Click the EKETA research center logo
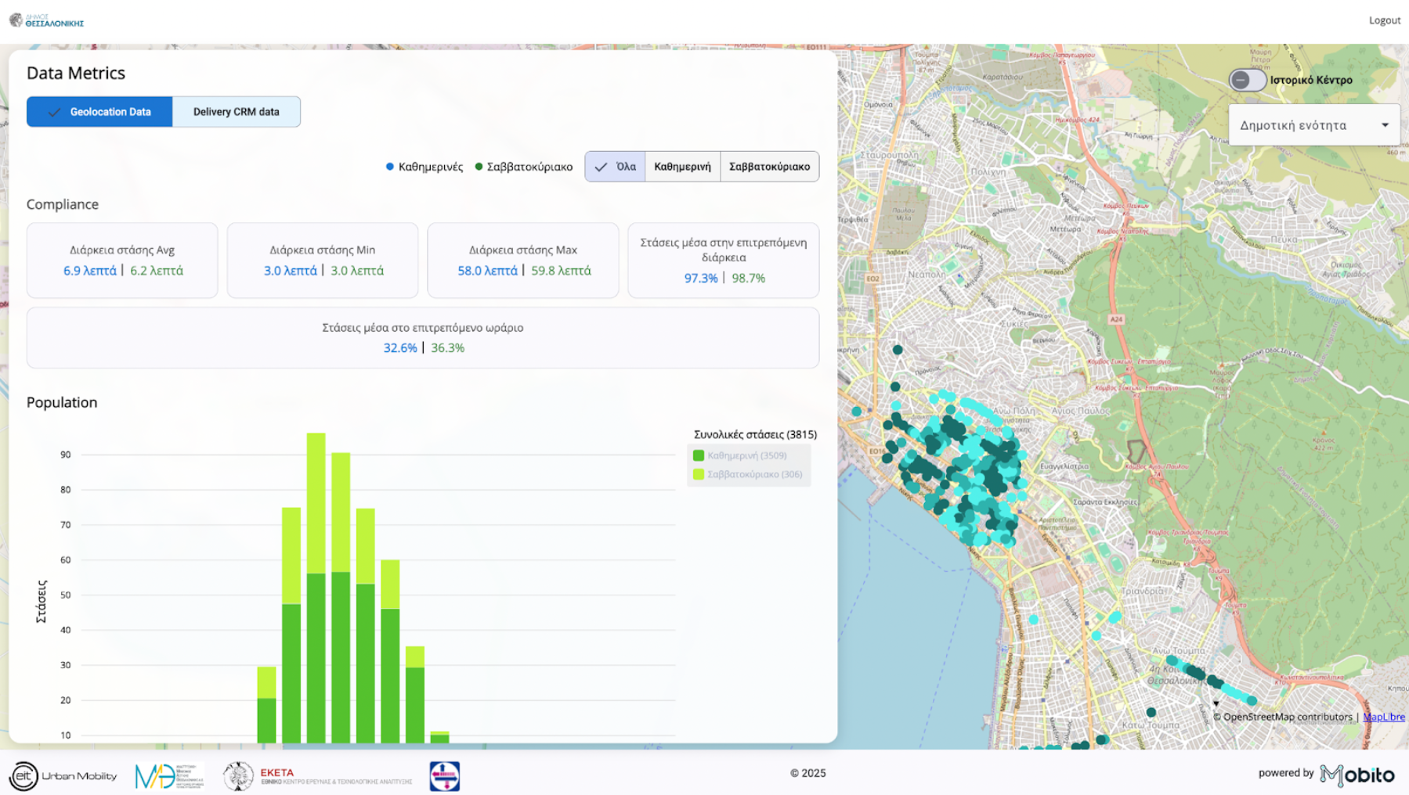The image size is (1409, 795). tap(316, 775)
